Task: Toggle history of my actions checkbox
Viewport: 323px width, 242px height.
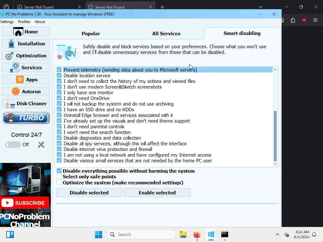Action: tap(59, 81)
